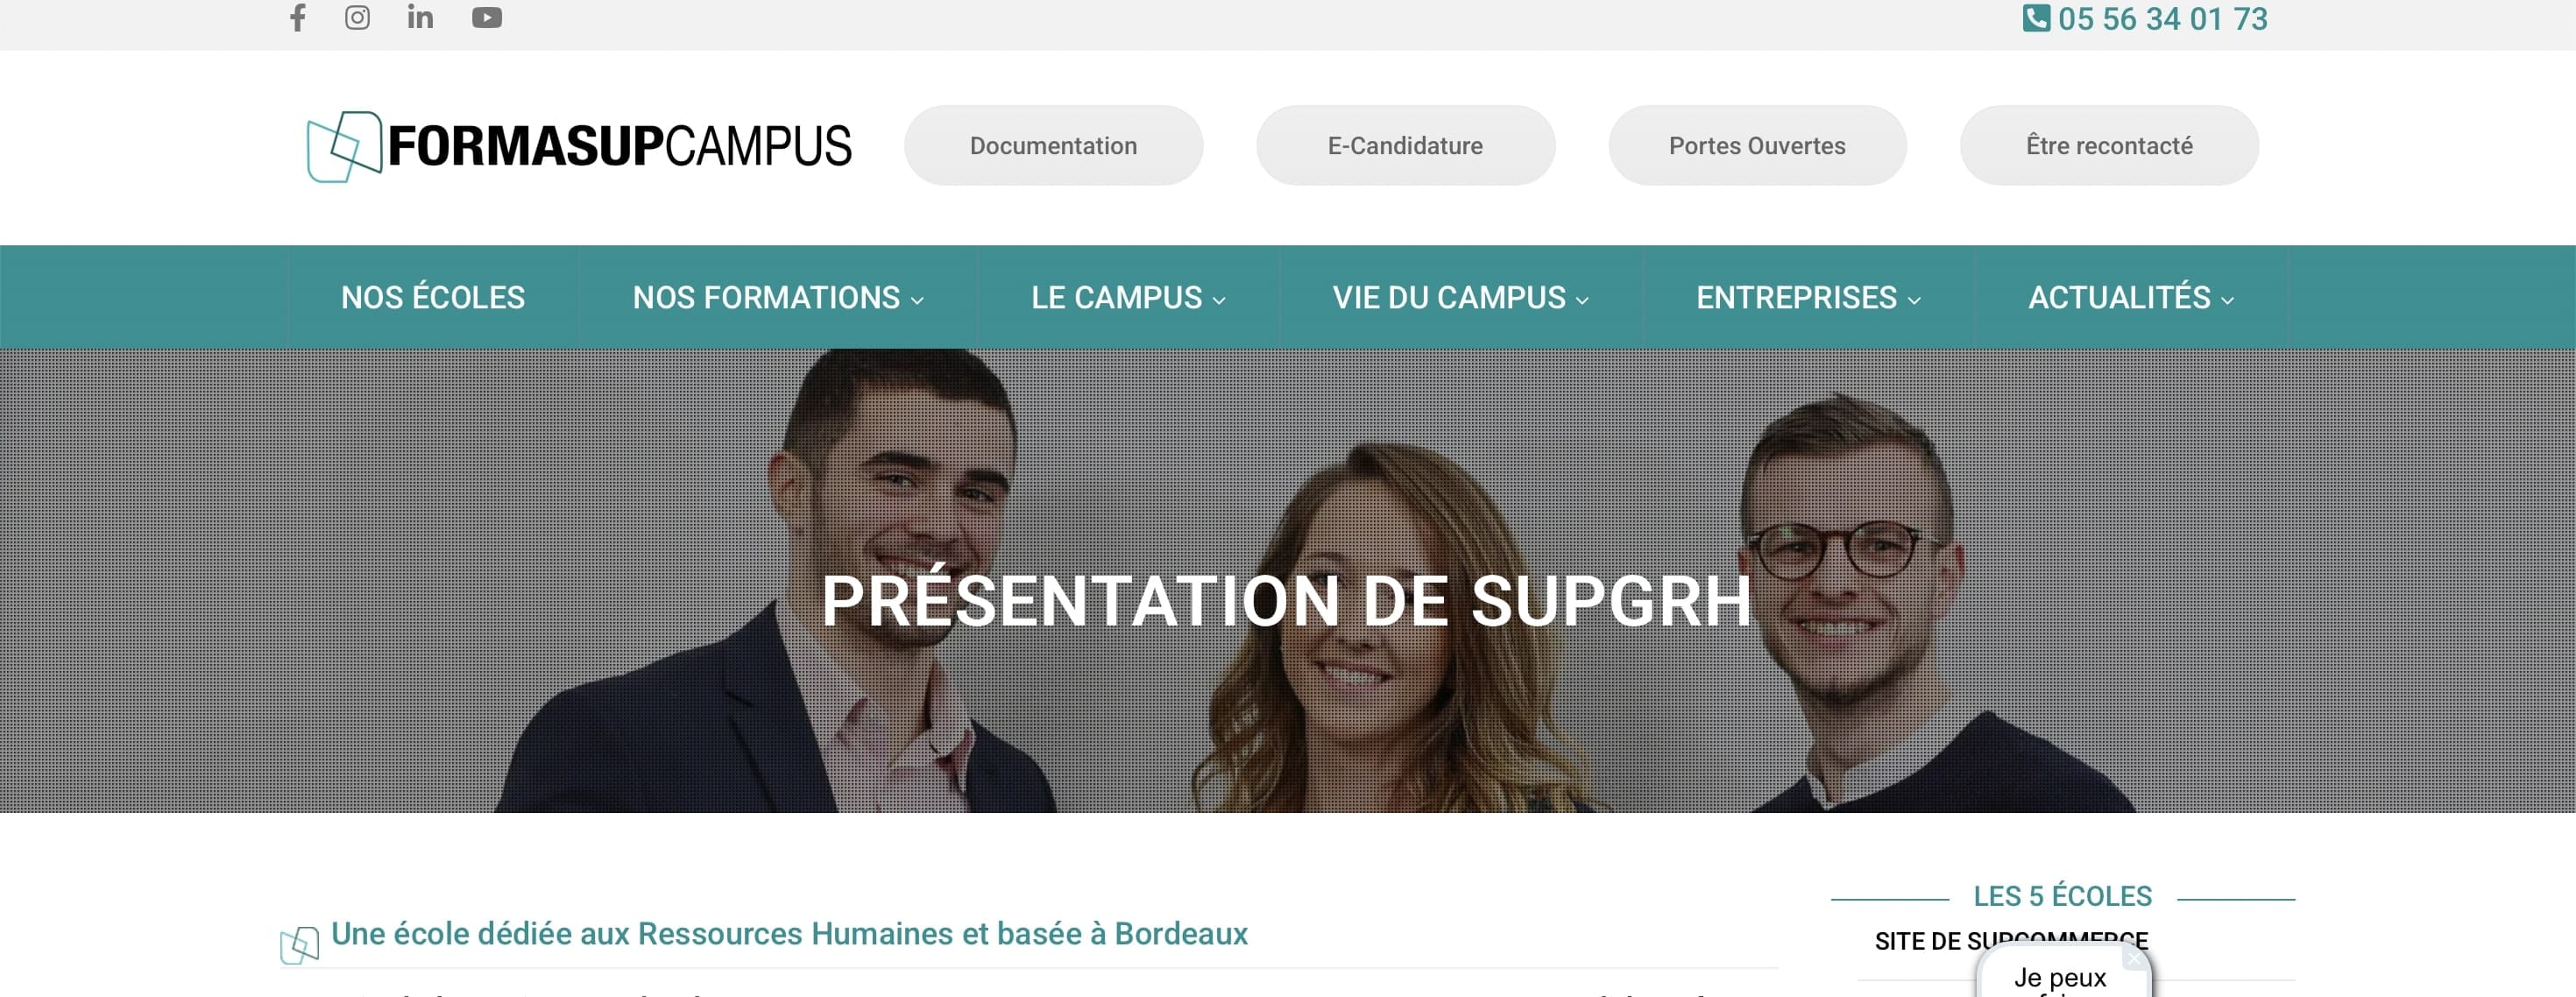
Task: Click the Formasup Campus logo
Action: click(x=579, y=146)
